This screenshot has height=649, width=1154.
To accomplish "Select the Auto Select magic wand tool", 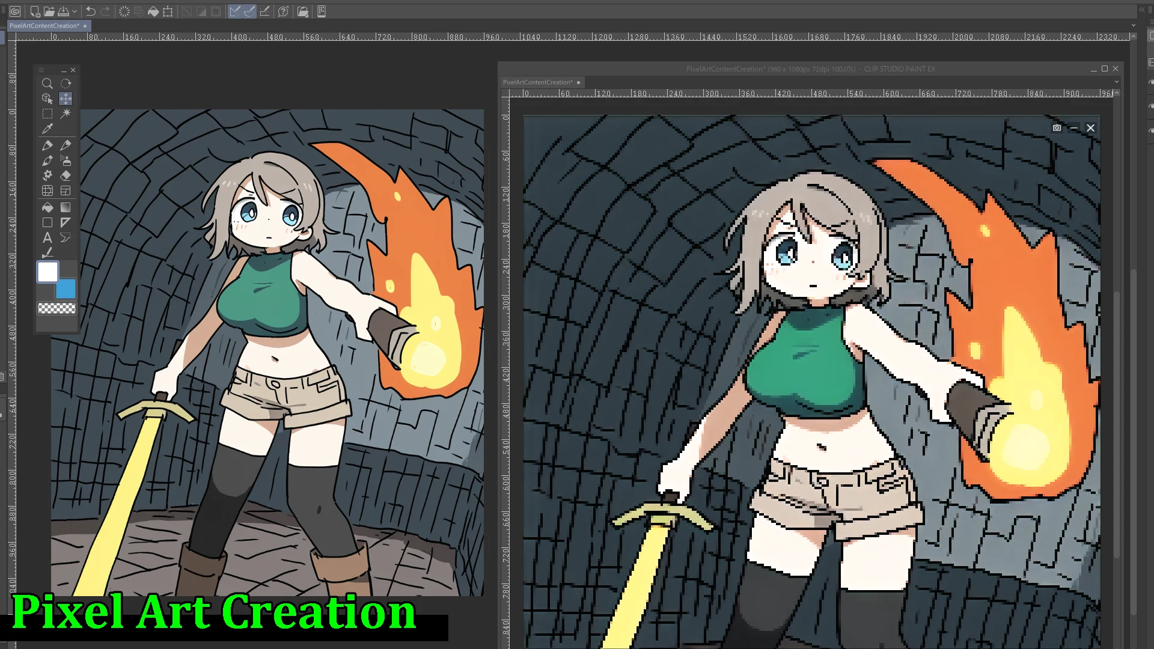I will 66,114.
